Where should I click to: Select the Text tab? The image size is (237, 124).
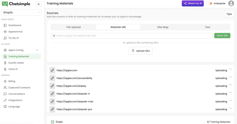207,27
